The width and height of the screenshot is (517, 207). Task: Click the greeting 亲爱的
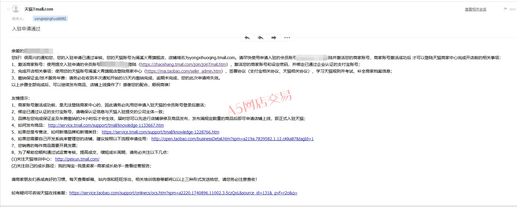click(x=18, y=51)
